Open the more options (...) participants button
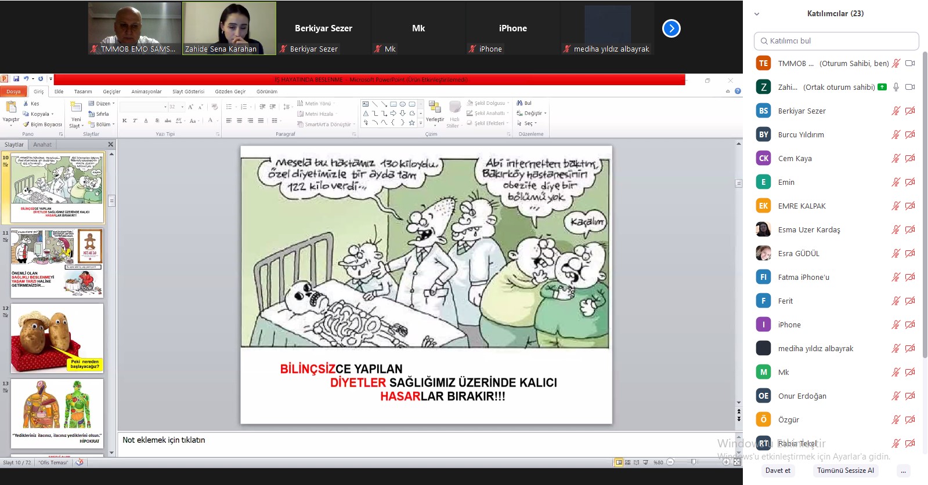 (x=903, y=471)
